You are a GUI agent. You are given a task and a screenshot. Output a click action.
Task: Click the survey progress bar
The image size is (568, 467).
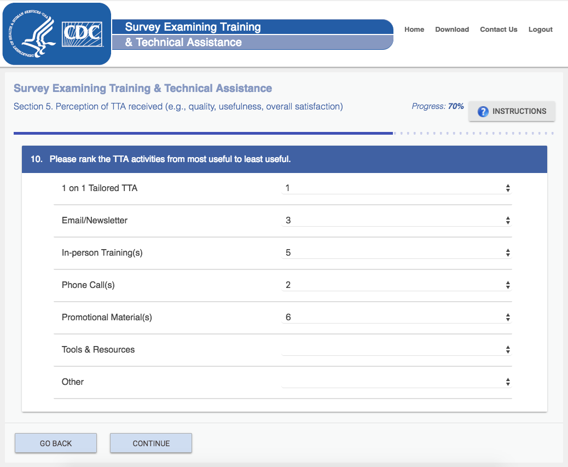click(x=283, y=133)
